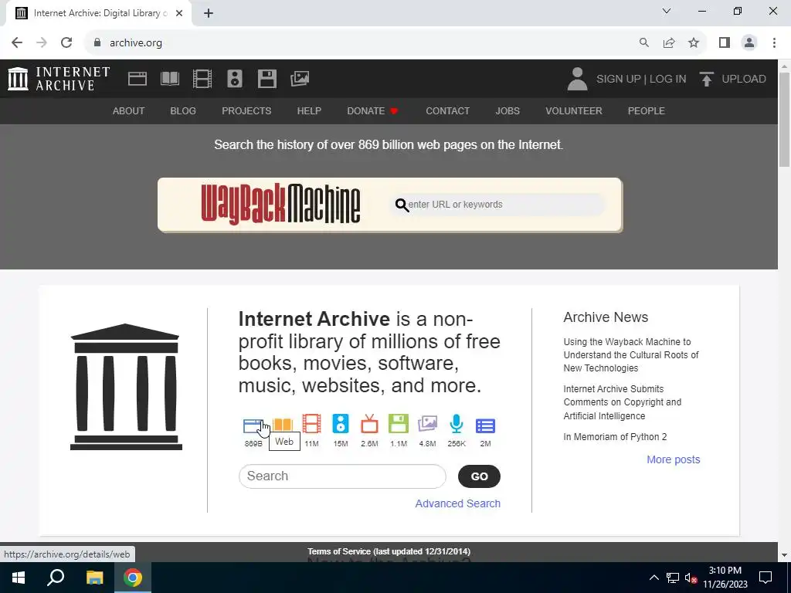Read the Wayback Machine Cultural Roots news post
This screenshot has height=593, width=791.
tap(631, 355)
